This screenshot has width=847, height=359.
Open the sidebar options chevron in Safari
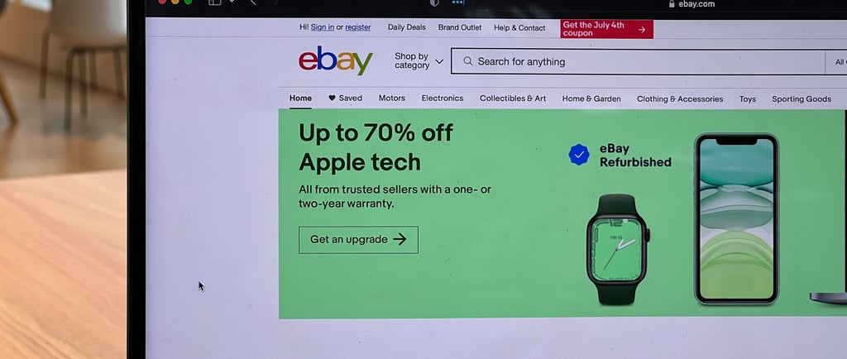232,2
